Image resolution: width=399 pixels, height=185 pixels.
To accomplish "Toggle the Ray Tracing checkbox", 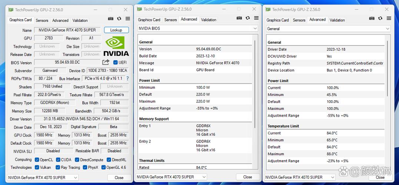I will (59, 168).
